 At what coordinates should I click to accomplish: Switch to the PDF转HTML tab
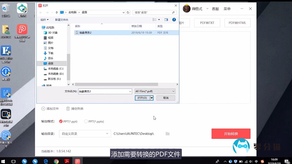[237, 23]
